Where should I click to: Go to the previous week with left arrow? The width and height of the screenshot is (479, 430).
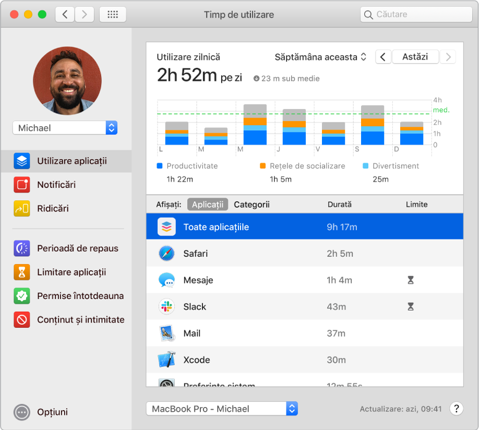[x=383, y=57]
